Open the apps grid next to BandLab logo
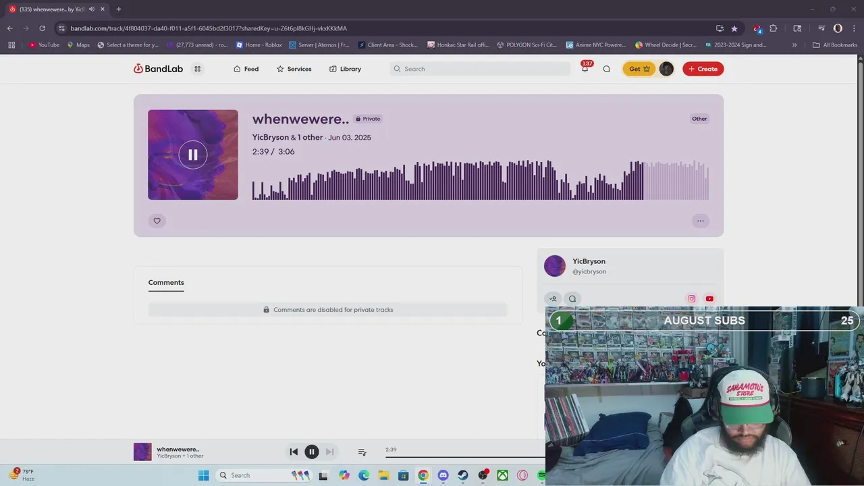864x486 pixels. (197, 69)
